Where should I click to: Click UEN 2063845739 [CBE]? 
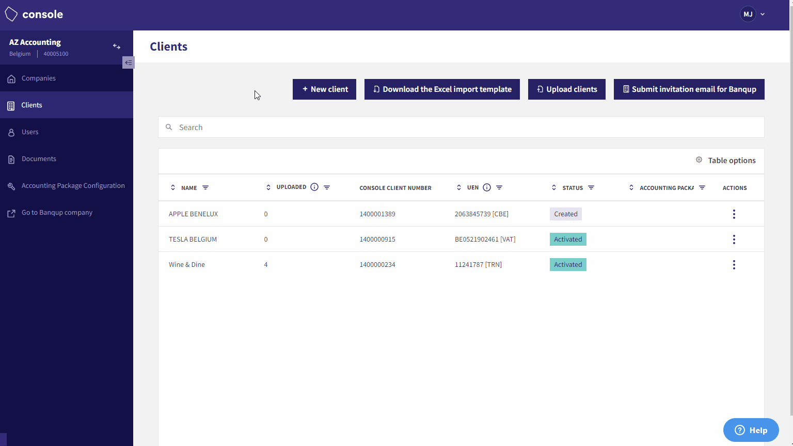[x=482, y=214]
